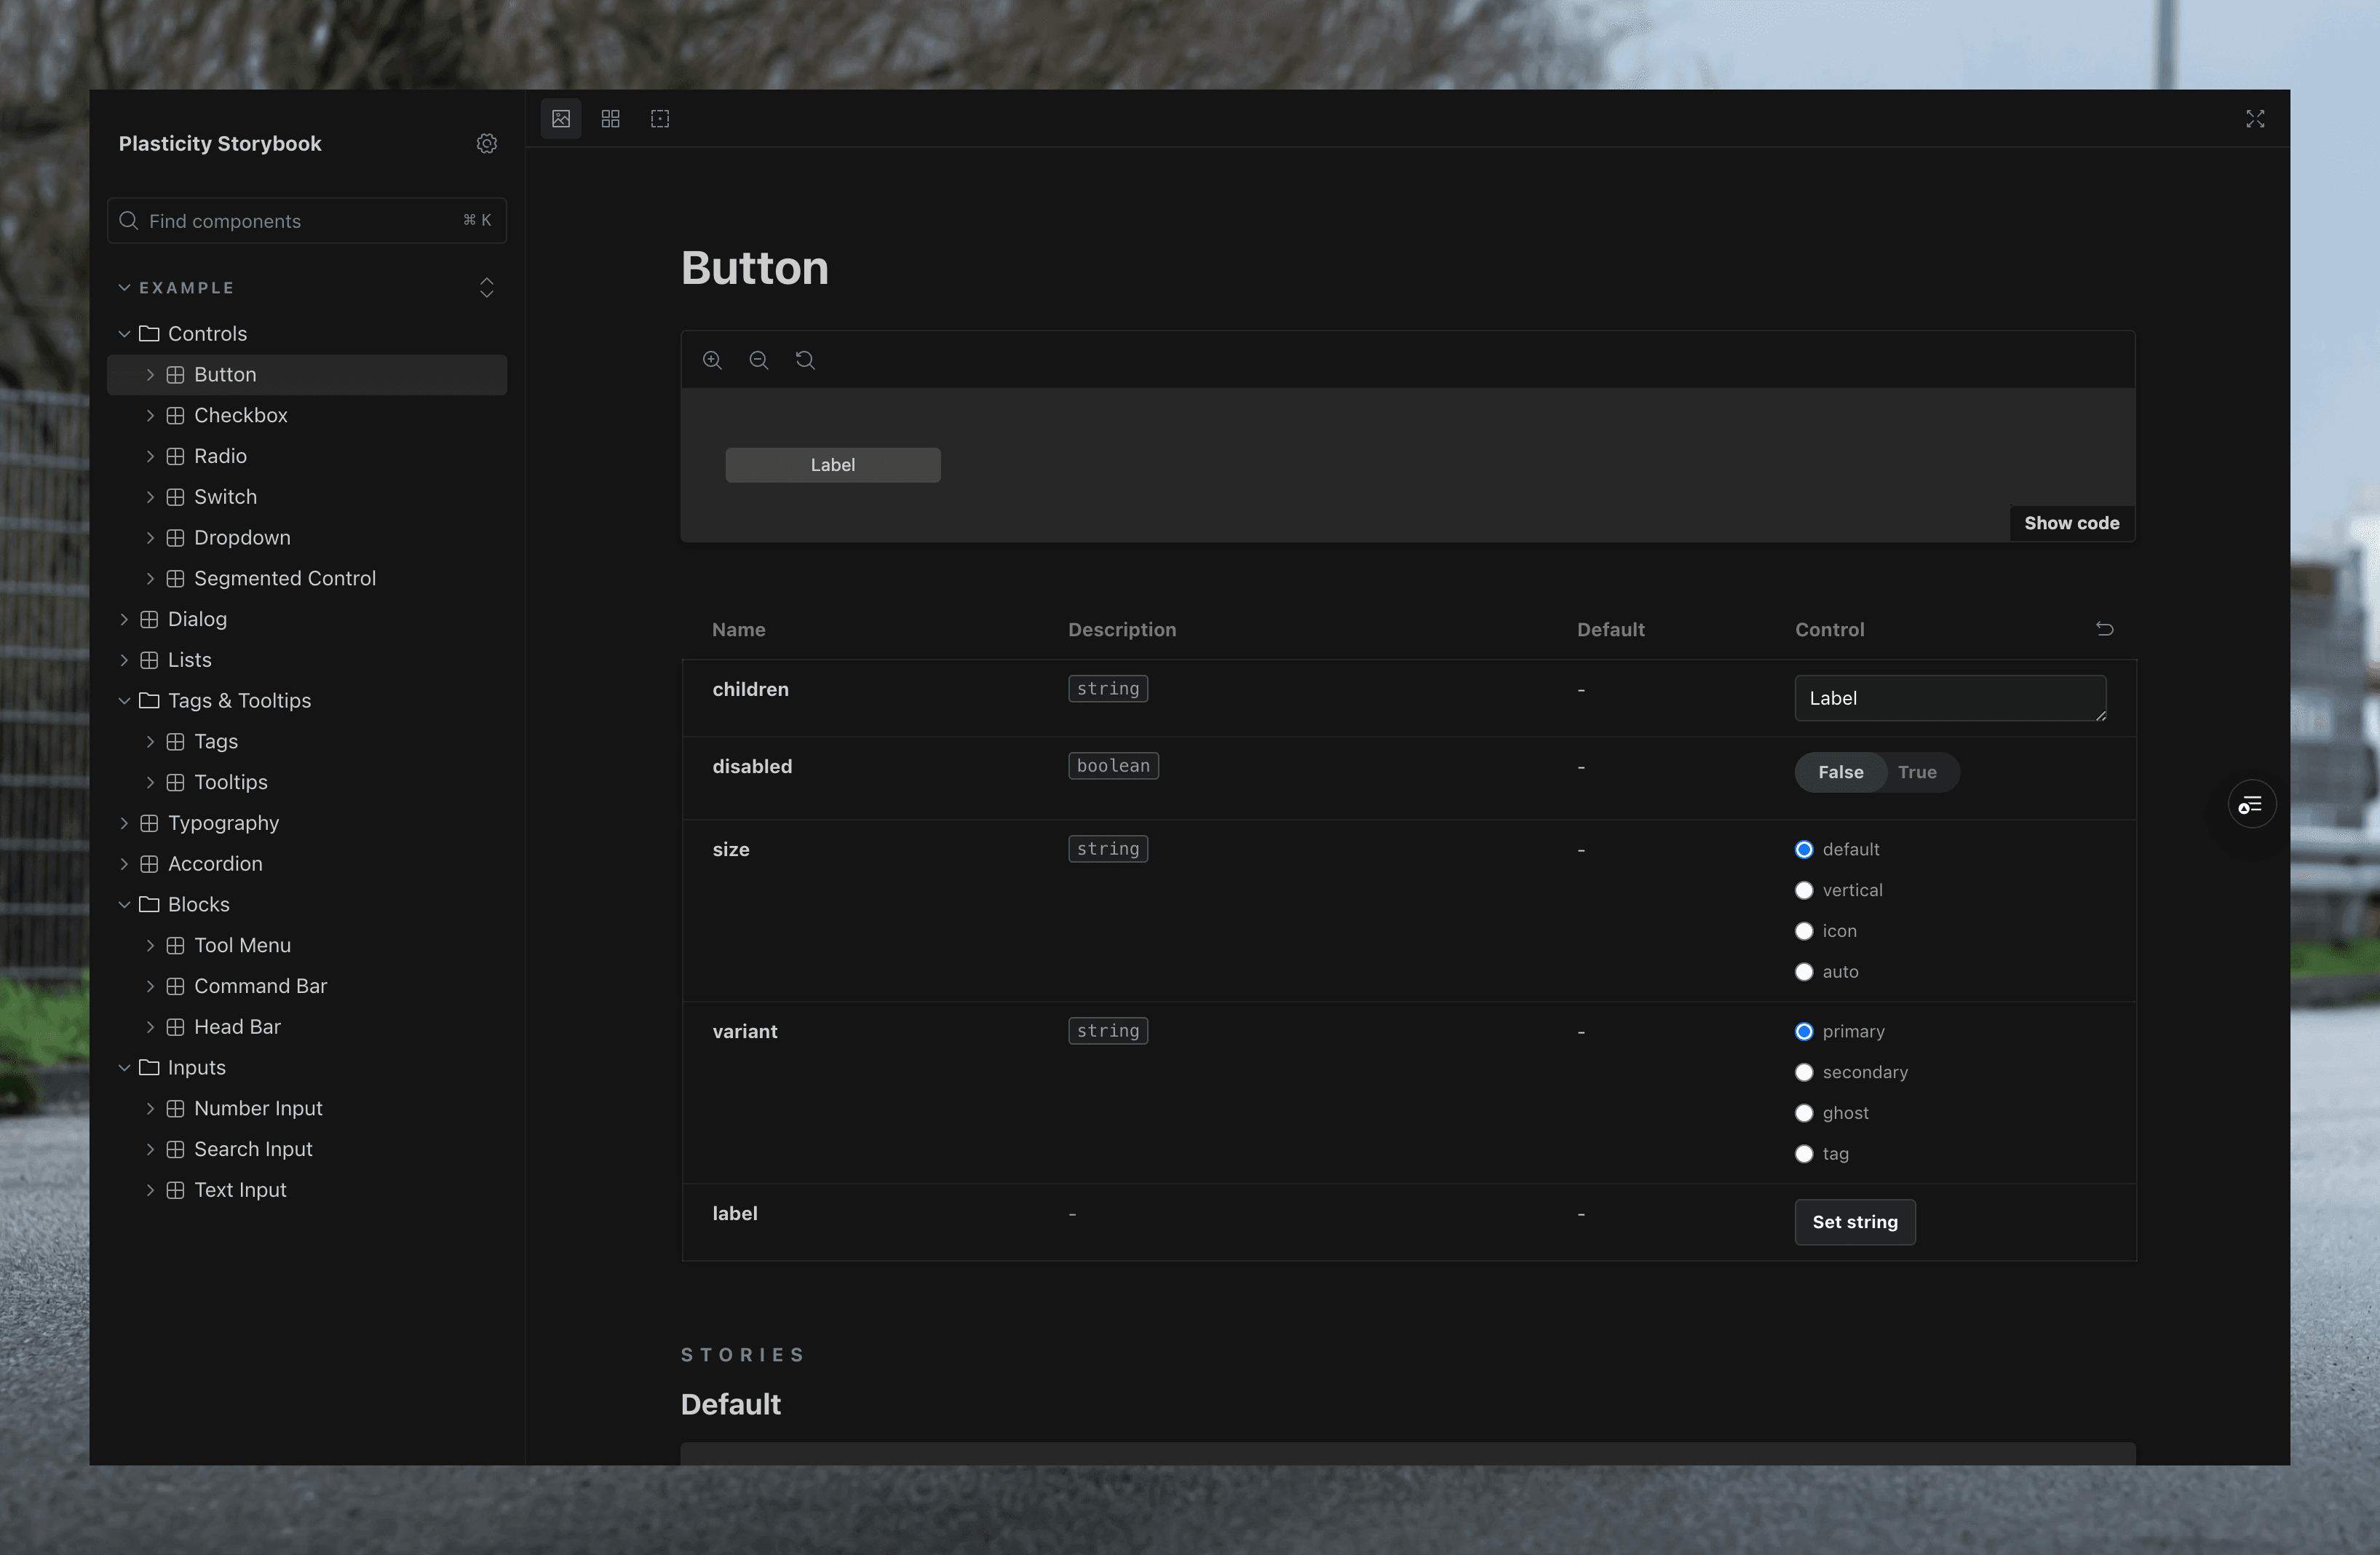Toggle grid view icon in top toolbar

coord(611,119)
